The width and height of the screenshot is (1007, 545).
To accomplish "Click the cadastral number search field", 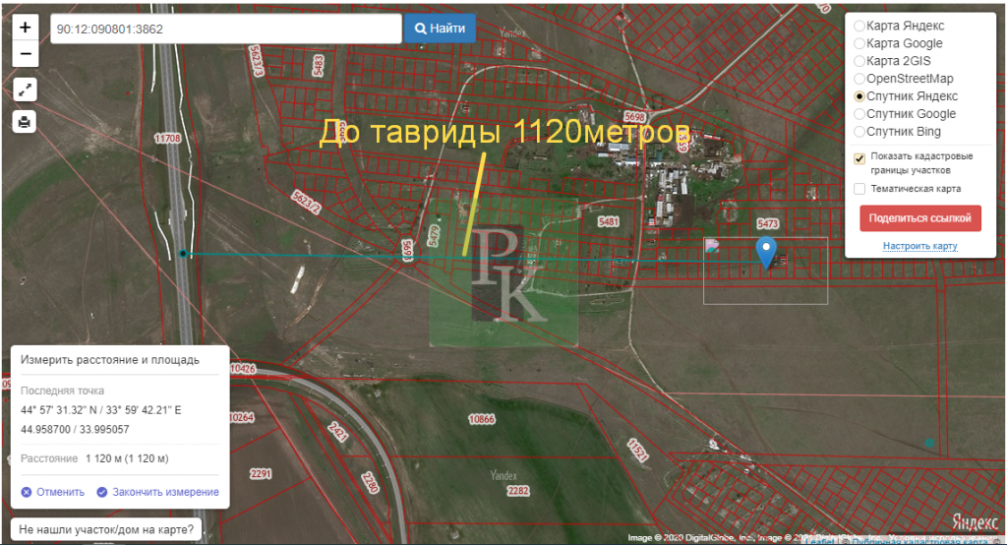I will (x=225, y=29).
